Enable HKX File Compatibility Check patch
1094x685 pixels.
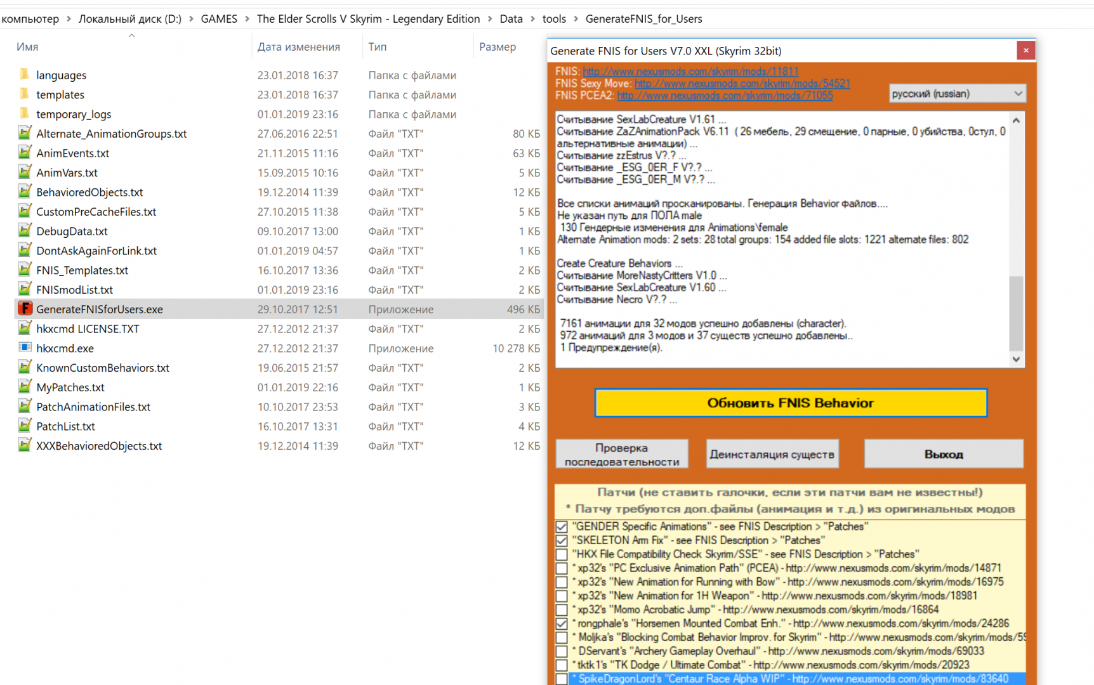pyautogui.click(x=562, y=554)
